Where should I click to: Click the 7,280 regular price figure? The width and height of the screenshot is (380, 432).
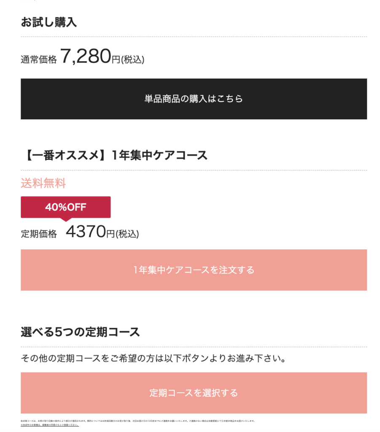point(86,56)
